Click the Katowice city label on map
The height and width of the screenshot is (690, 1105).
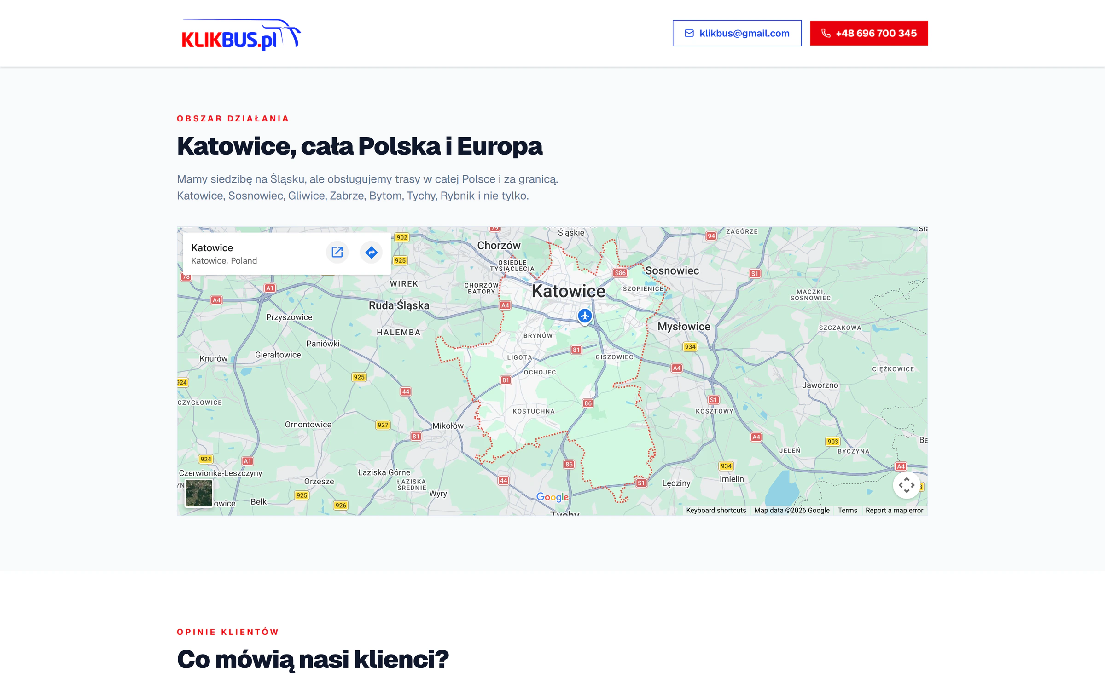568,291
